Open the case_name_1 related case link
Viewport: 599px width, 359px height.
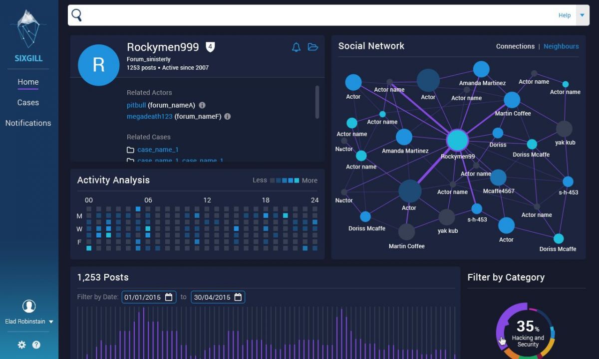158,150
